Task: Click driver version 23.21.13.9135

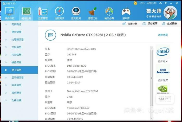Action: (x=75, y=119)
